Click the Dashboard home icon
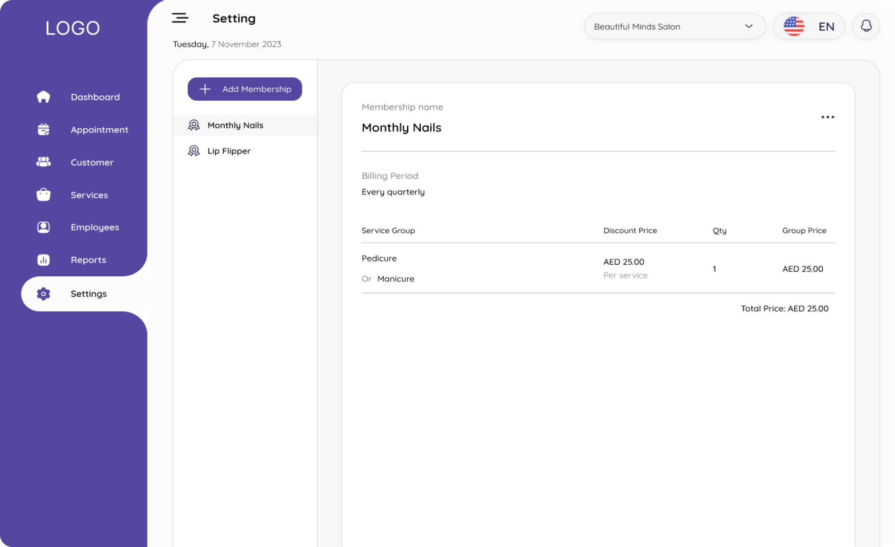 pyautogui.click(x=43, y=97)
